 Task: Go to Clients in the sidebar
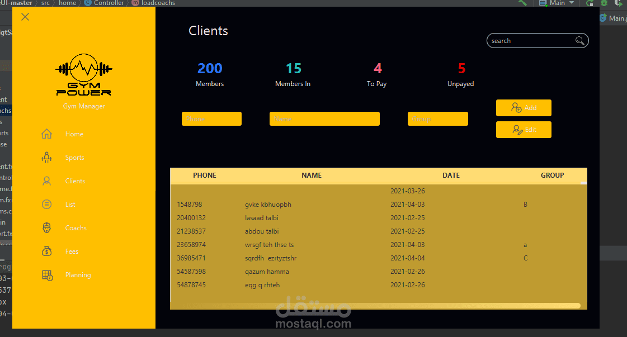pos(75,181)
